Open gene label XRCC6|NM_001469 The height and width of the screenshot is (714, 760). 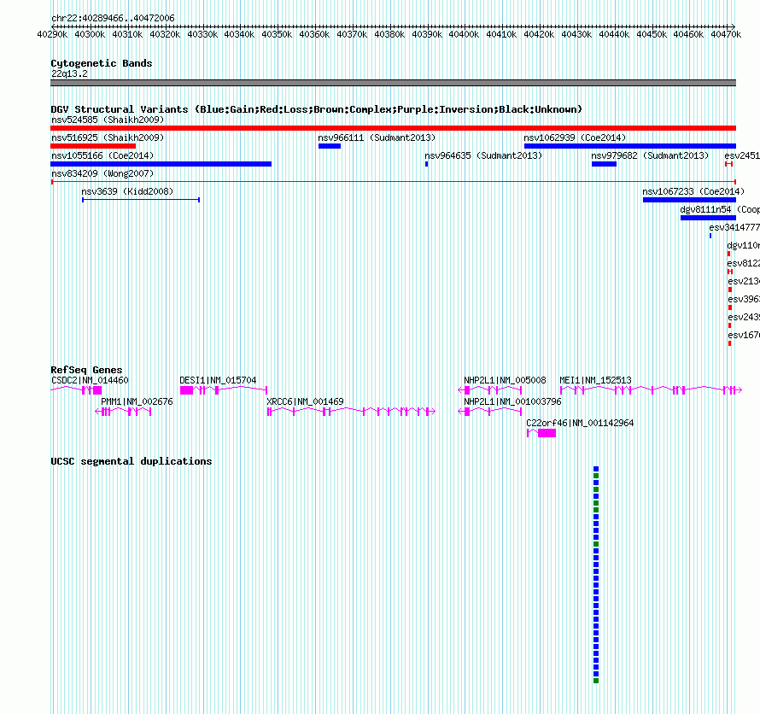[x=305, y=401]
